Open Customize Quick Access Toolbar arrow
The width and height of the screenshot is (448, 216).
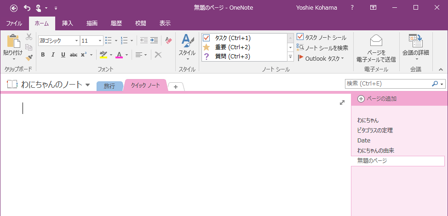(56, 8)
